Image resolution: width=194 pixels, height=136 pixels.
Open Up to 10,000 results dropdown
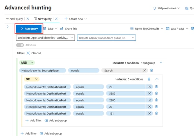pos(147,29)
